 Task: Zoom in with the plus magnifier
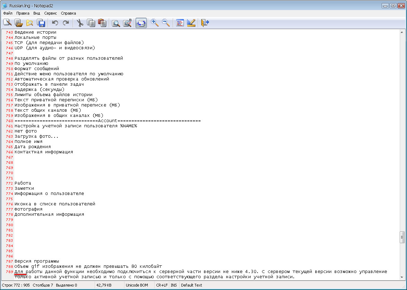[x=155, y=23]
